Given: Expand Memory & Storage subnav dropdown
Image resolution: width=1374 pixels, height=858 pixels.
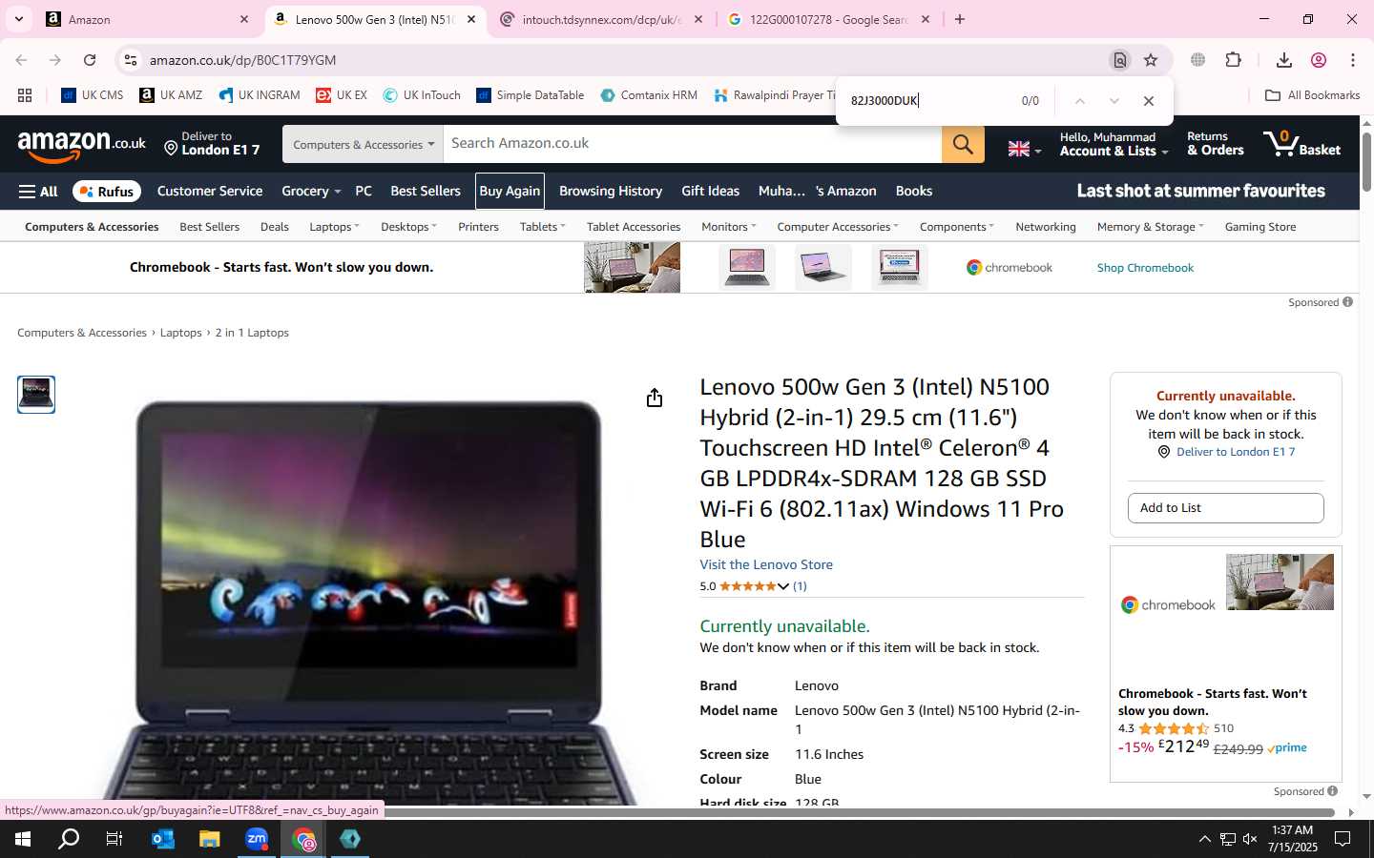Looking at the screenshot, I should pyautogui.click(x=1150, y=227).
